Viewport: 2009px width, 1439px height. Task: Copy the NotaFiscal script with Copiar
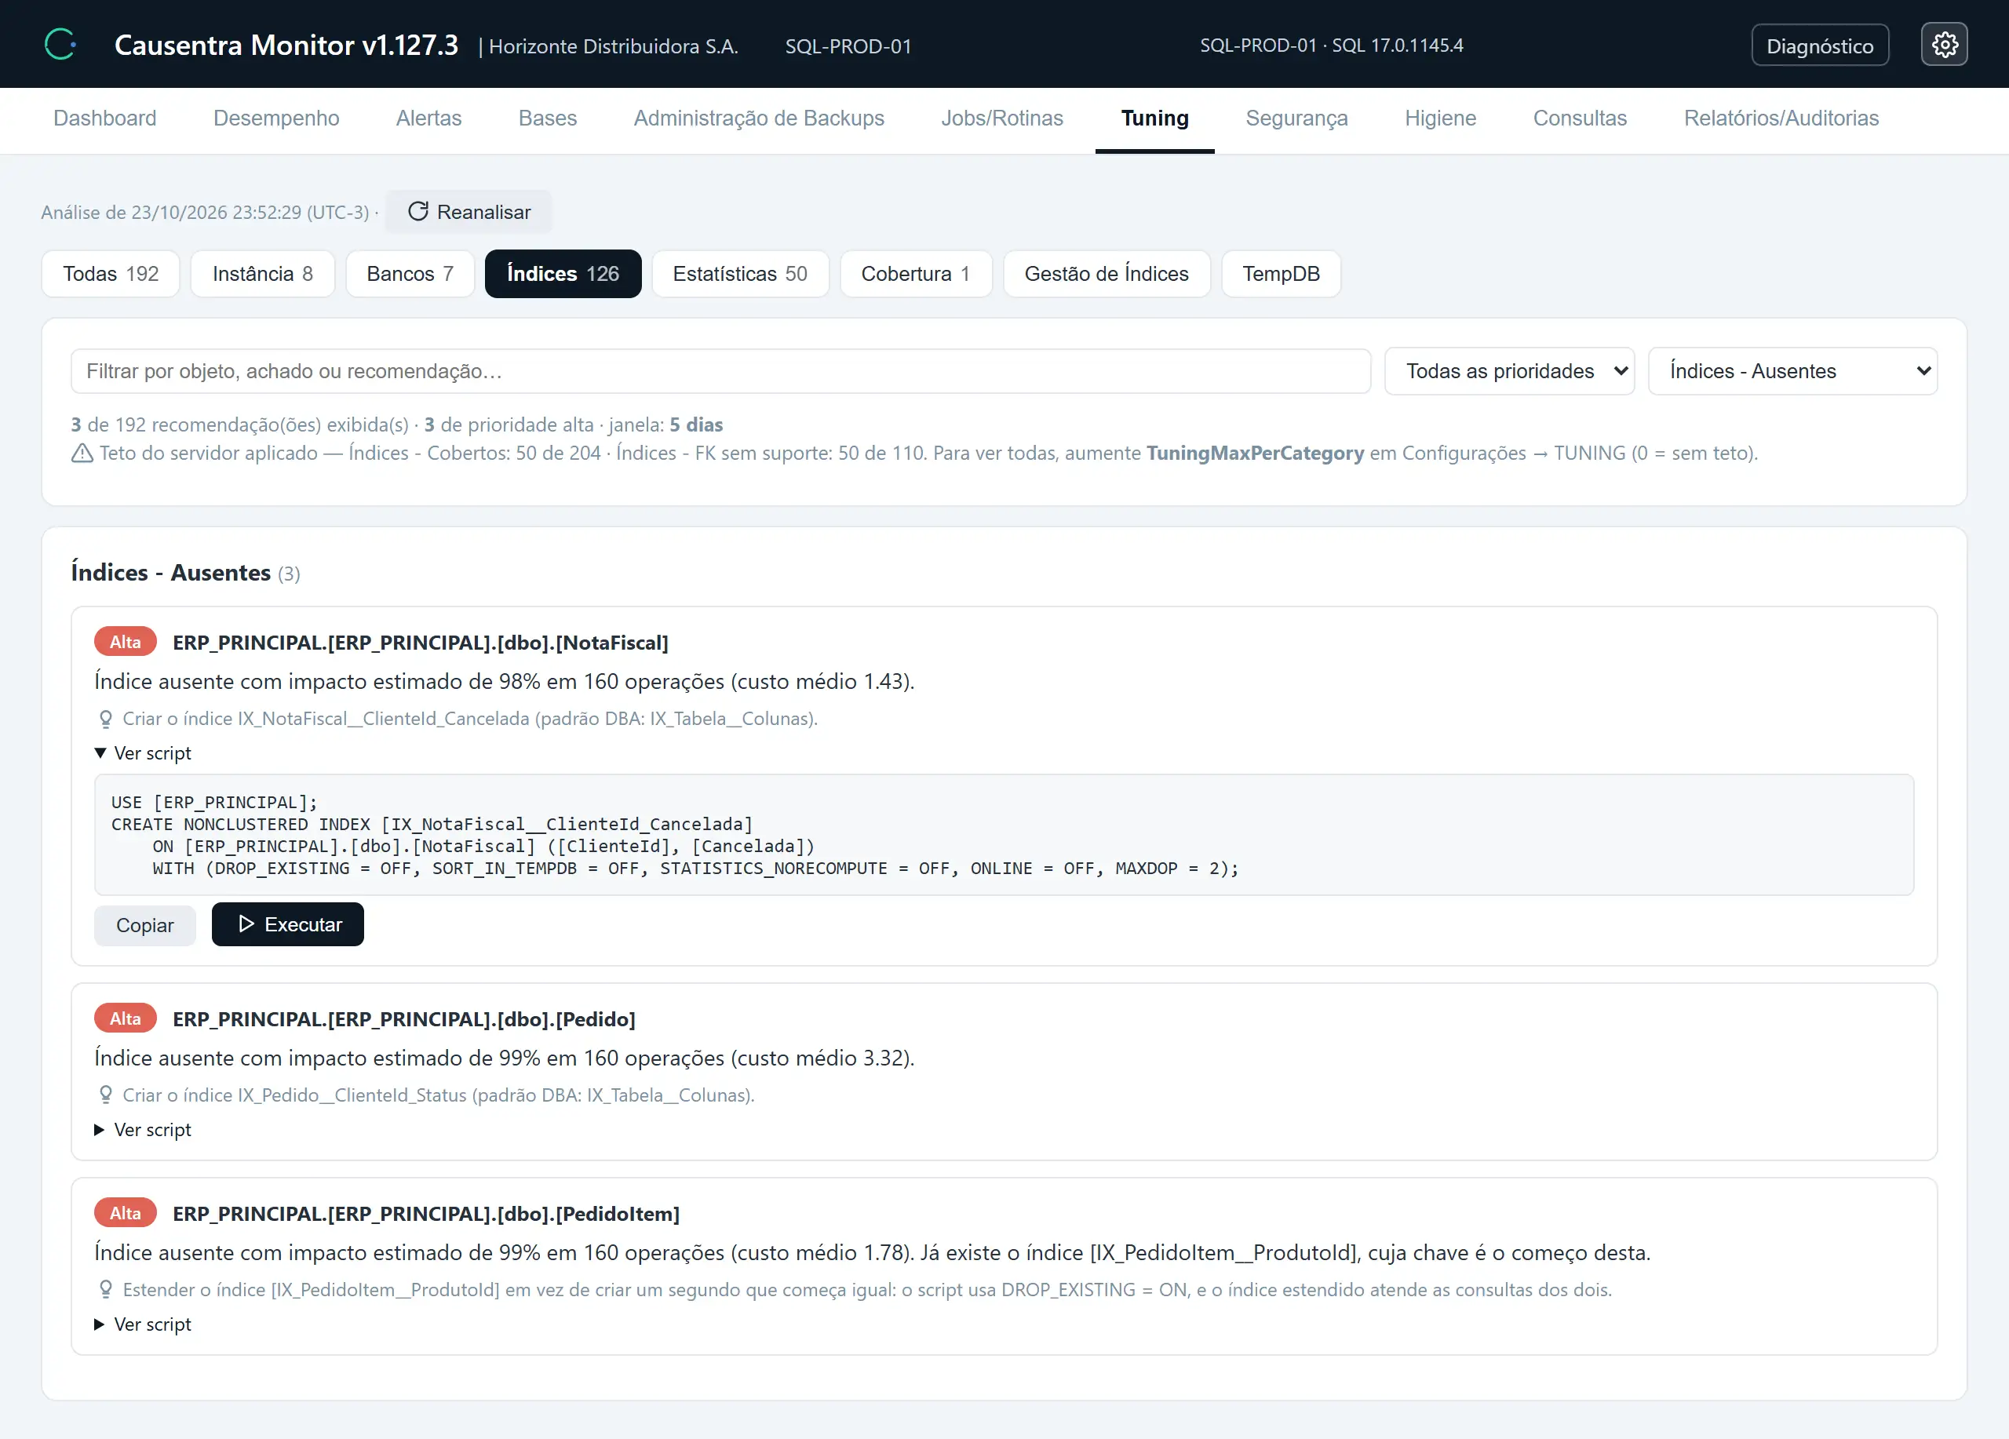[x=144, y=925]
